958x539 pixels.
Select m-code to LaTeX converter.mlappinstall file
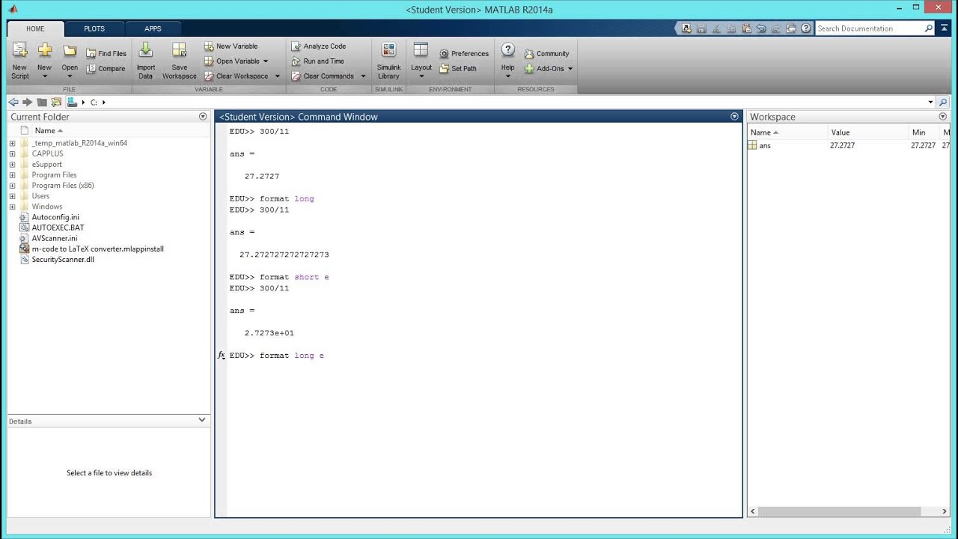[97, 249]
